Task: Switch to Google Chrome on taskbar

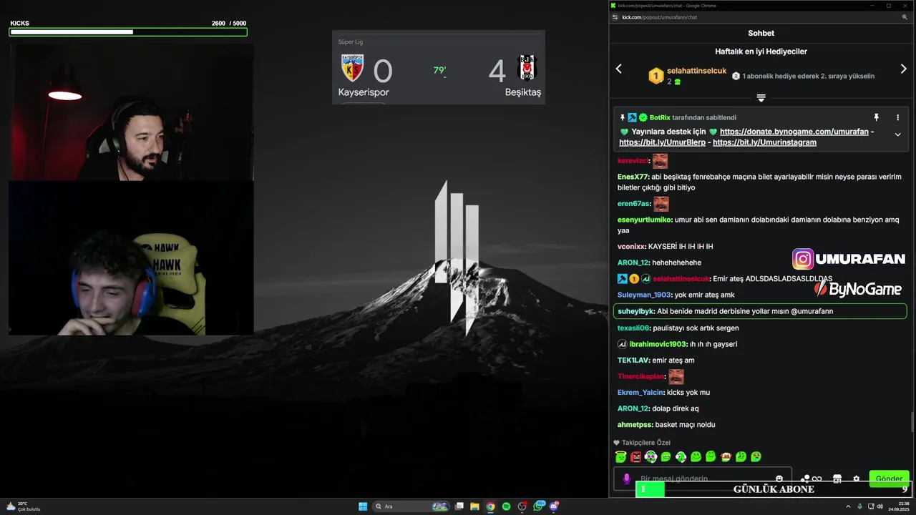Action: (x=490, y=506)
